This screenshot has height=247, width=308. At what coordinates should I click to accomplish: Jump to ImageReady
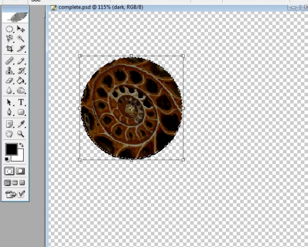11,194
